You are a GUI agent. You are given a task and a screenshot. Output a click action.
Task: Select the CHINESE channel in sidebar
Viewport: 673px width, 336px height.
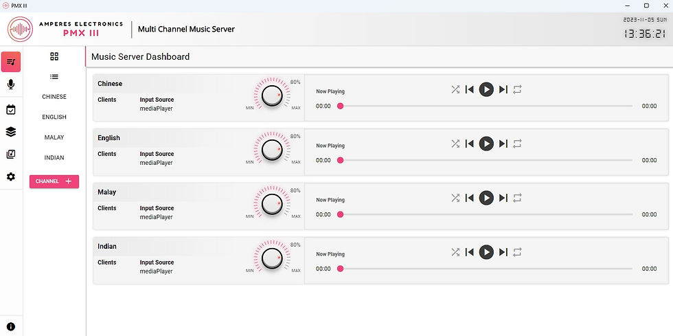coord(54,97)
